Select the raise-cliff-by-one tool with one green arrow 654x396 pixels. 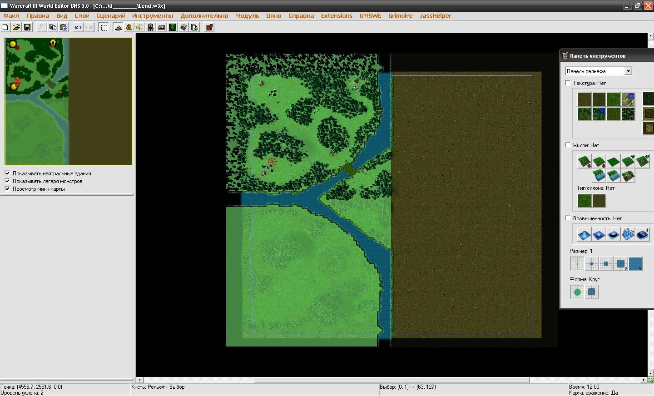tap(628, 161)
